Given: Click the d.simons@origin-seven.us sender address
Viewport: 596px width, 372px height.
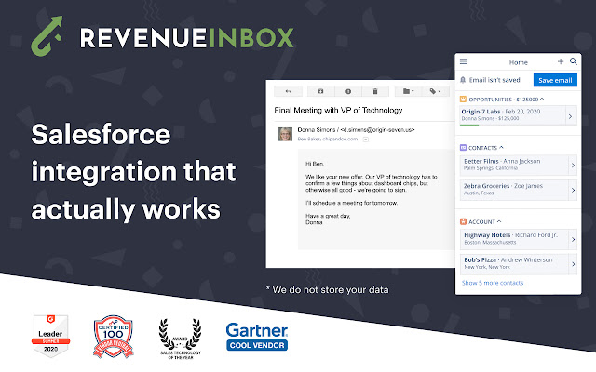Looking at the screenshot, I should [377, 130].
